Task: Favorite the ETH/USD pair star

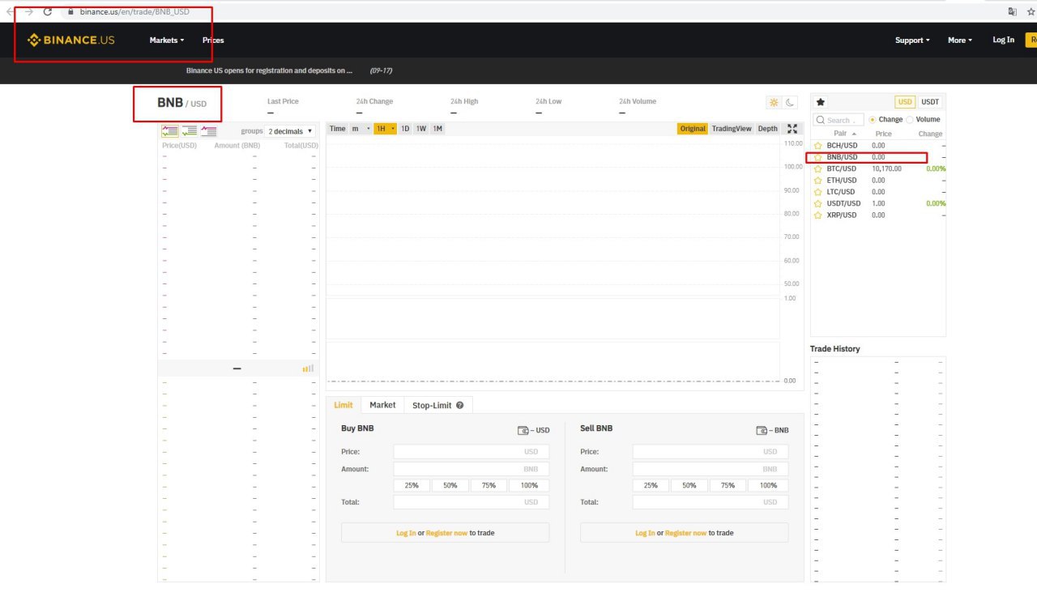Action: 818,181
